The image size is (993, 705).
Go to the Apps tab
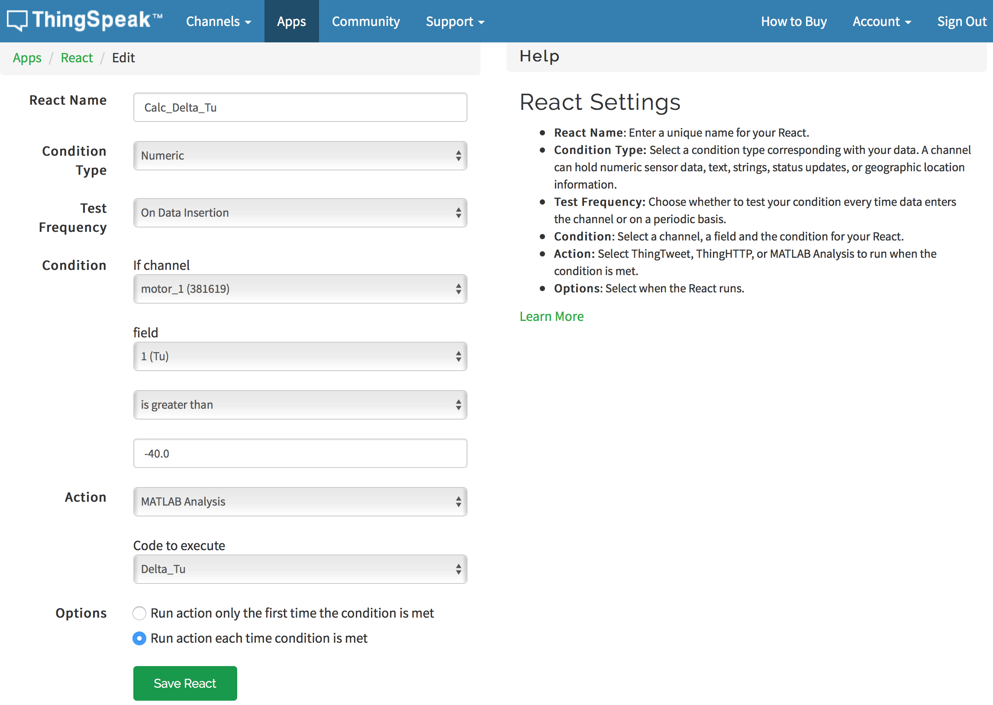coord(291,21)
